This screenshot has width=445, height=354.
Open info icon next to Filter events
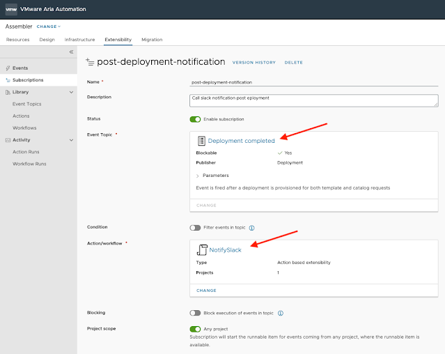pos(251,228)
